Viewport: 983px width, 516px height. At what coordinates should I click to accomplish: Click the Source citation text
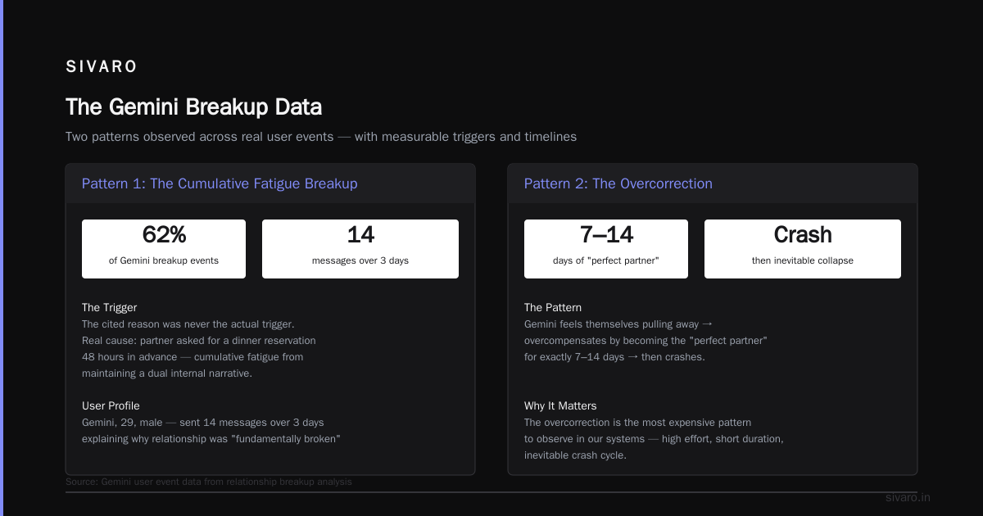[209, 482]
